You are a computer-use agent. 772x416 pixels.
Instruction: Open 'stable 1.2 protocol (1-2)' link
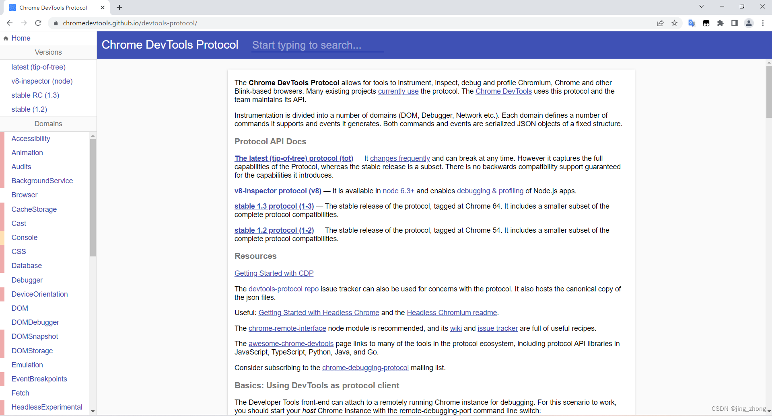[x=274, y=230]
